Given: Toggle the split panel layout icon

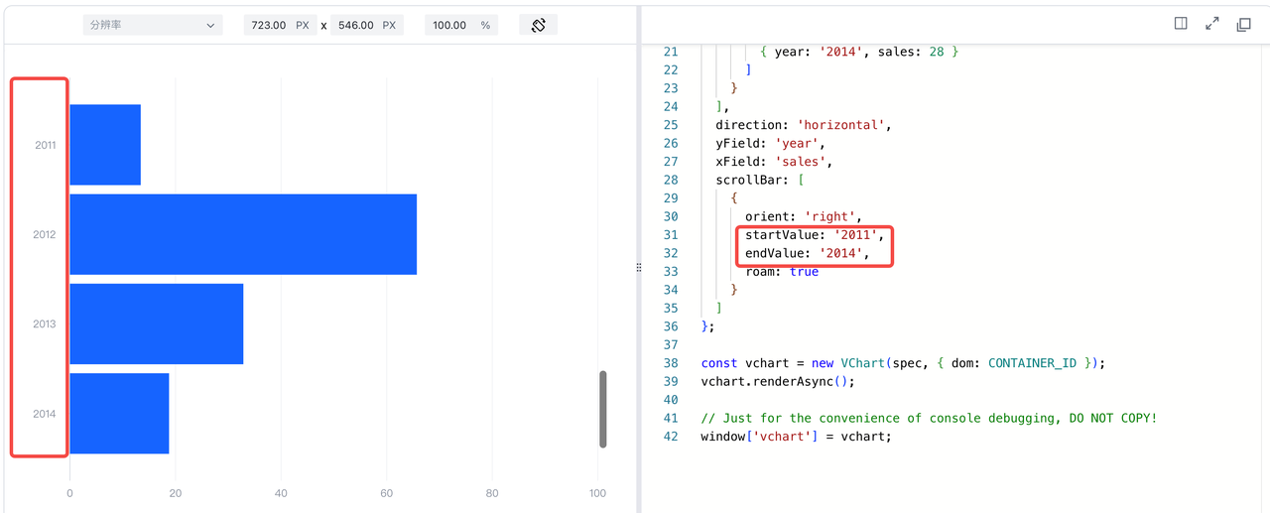Looking at the screenshot, I should pyautogui.click(x=1181, y=24).
